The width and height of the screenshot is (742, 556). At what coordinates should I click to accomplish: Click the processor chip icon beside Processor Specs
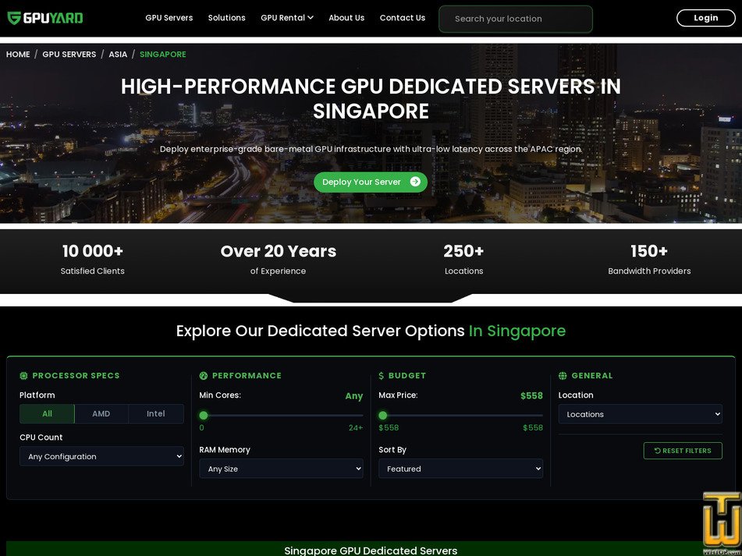[23, 376]
